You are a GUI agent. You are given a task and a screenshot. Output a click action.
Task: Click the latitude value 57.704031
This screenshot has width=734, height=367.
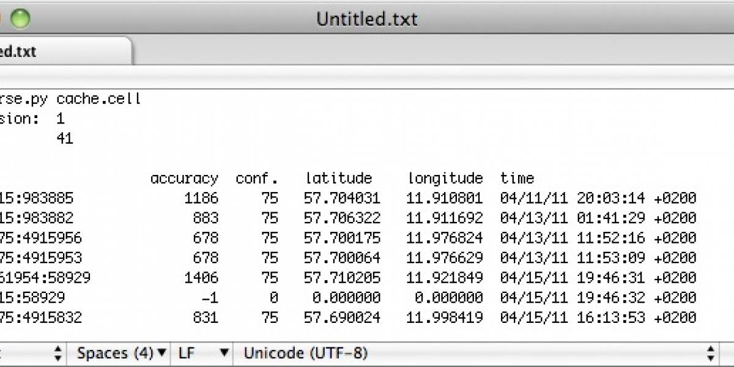point(343,198)
